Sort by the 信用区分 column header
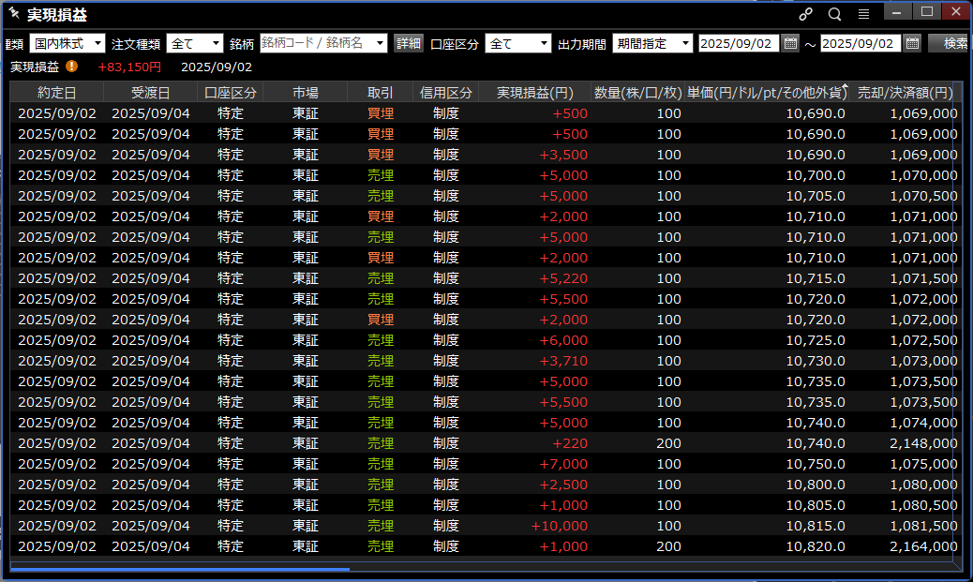The height and width of the screenshot is (582, 973). coord(445,93)
